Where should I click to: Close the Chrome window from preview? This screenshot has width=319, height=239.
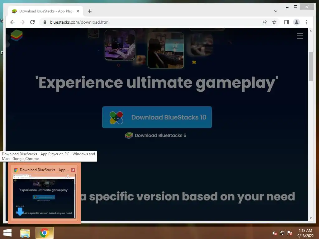click(73, 170)
